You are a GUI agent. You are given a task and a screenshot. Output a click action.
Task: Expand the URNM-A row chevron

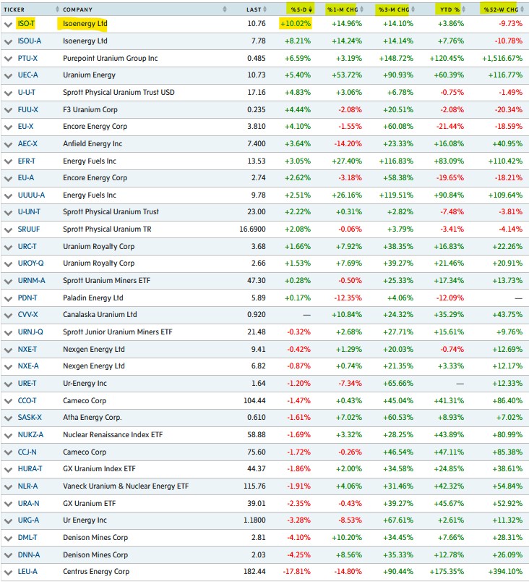click(x=8, y=282)
